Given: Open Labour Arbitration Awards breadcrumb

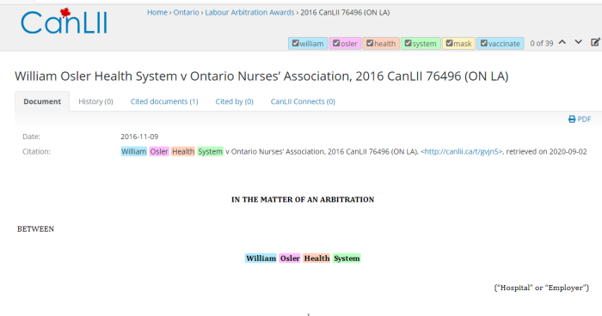Looking at the screenshot, I should [249, 12].
